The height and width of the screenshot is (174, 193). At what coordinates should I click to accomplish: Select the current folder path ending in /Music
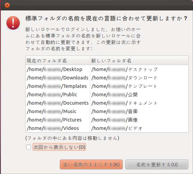51,111
